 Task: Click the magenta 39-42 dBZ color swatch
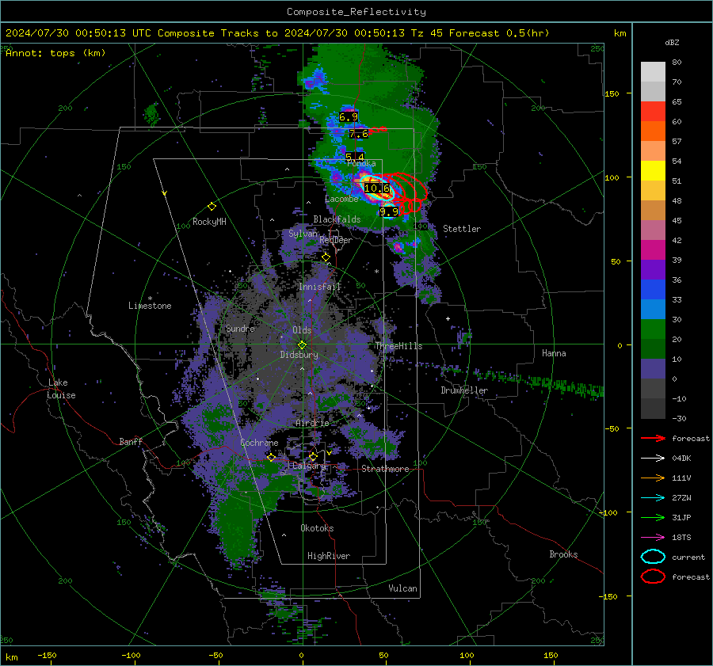coord(653,250)
